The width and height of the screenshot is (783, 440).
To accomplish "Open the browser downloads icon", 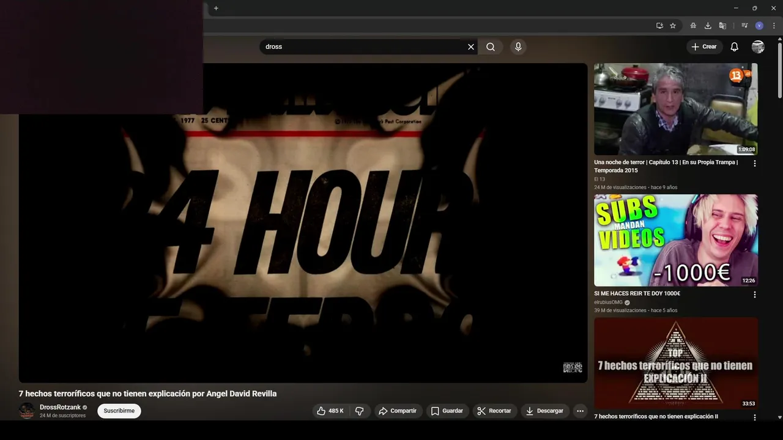I will pyautogui.click(x=708, y=26).
